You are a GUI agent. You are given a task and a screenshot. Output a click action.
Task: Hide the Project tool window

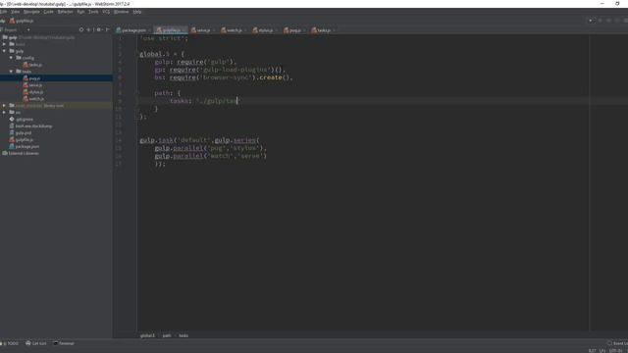tap(107, 29)
